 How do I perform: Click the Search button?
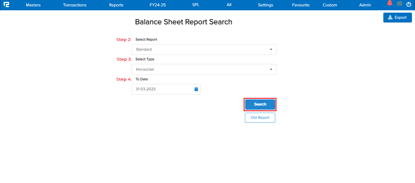point(260,104)
